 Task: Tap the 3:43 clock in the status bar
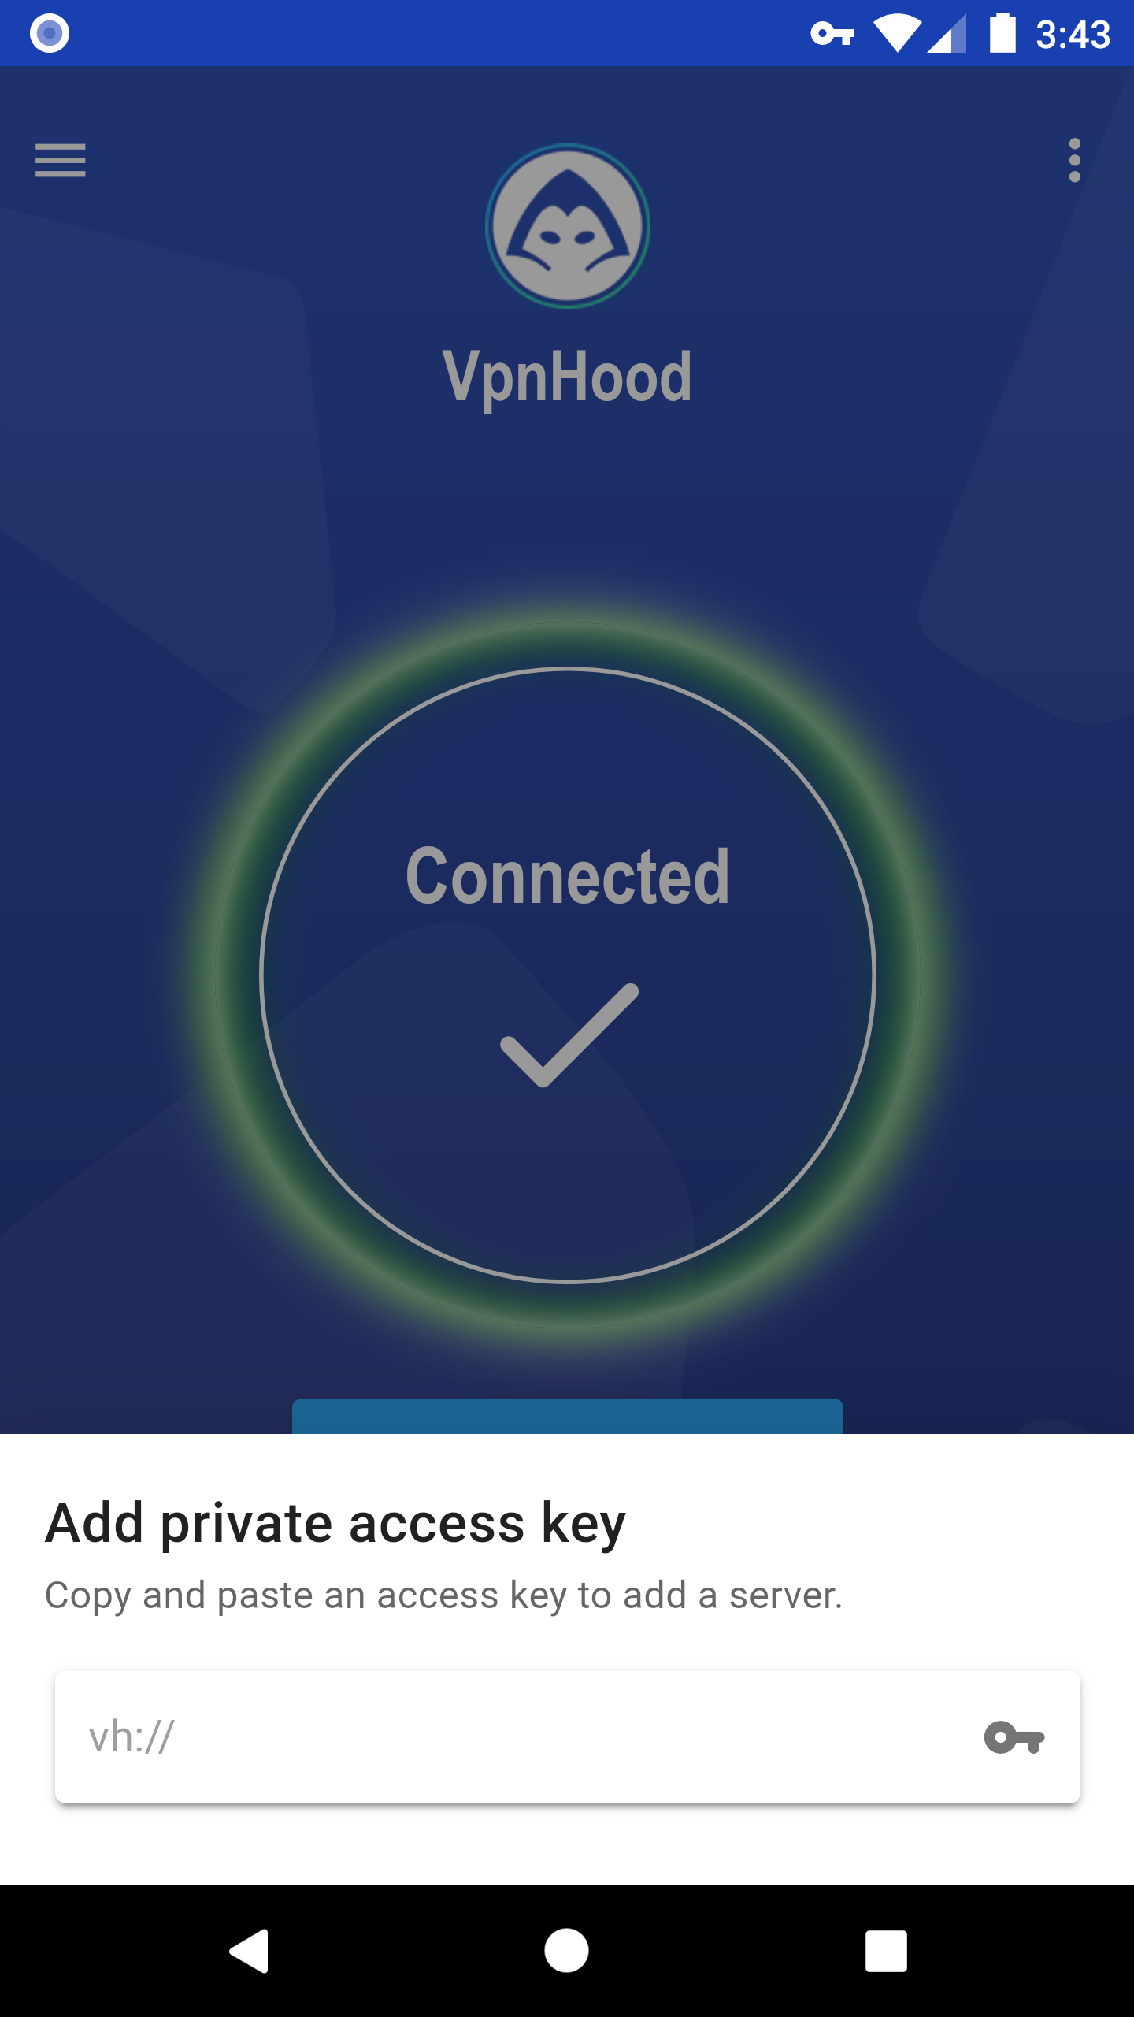tap(1073, 35)
